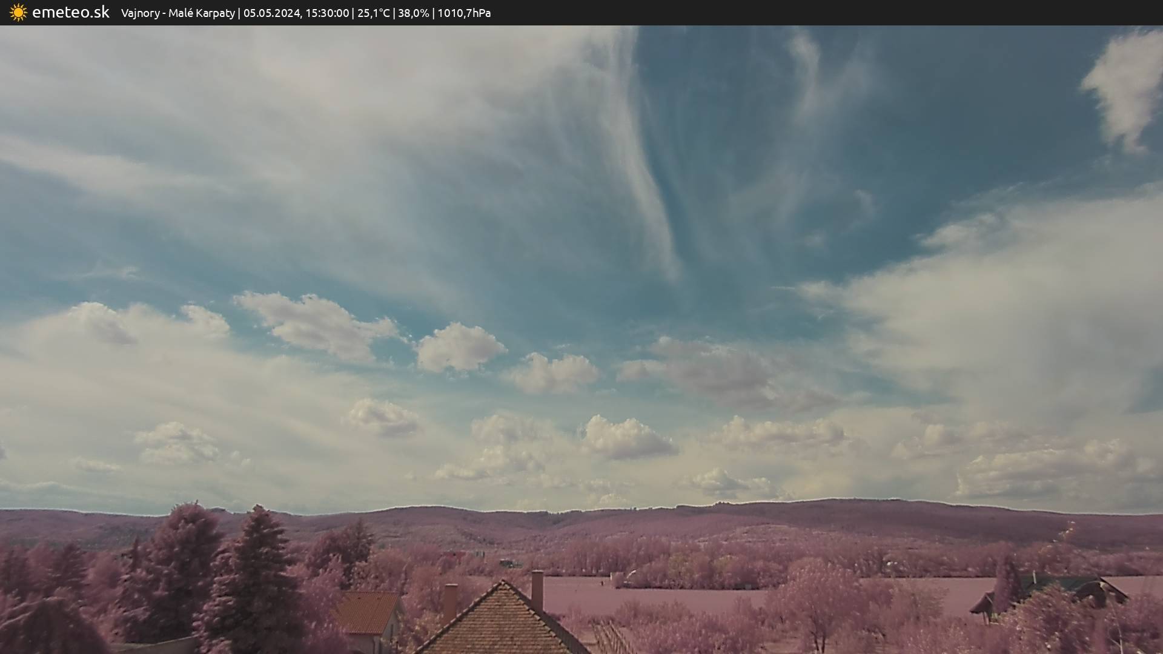Click the 05.05.2024 date in header
Screen dimensions: 1163x654
pos(272,13)
